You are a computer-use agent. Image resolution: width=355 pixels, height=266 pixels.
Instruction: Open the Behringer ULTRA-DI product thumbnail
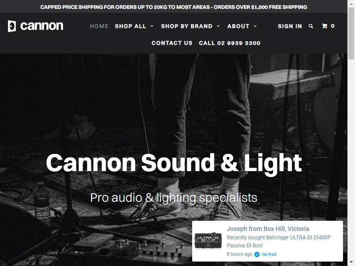208,241
